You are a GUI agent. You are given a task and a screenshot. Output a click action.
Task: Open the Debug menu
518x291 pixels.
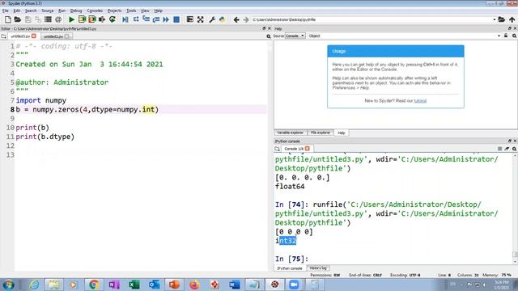tap(76, 11)
